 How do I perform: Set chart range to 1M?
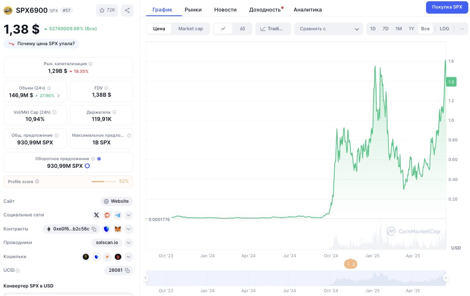[398, 29]
